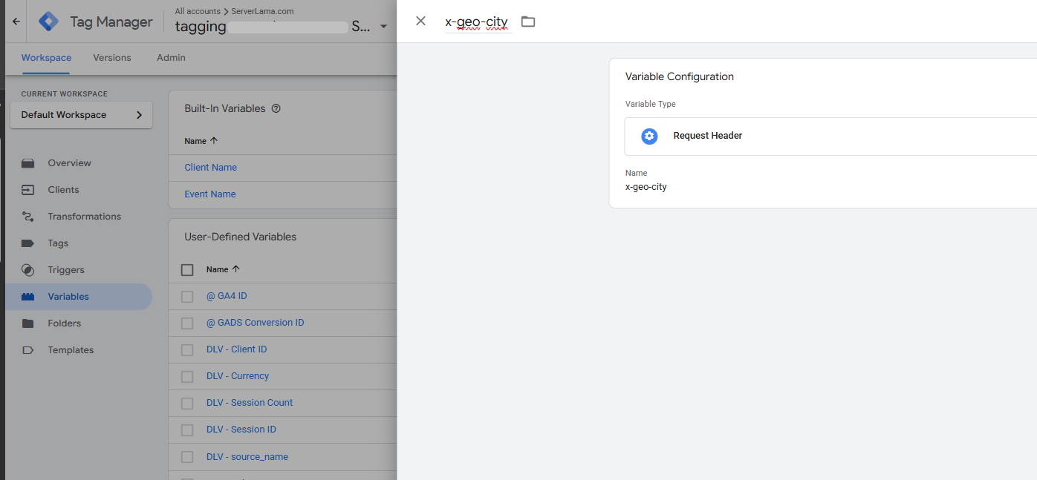The height and width of the screenshot is (480, 1037).
Task: Select the DLV - Currency checkbox
Action: pos(187,377)
